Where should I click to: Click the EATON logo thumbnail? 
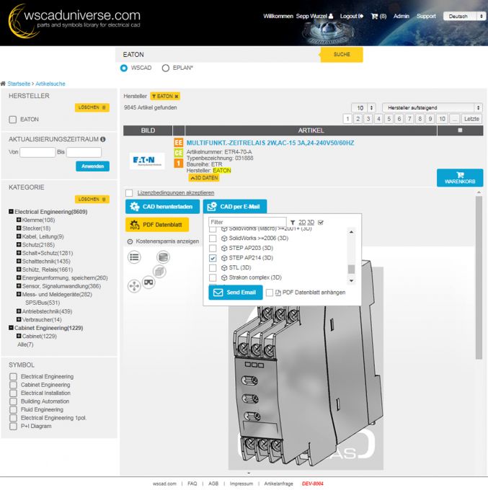[147, 161]
